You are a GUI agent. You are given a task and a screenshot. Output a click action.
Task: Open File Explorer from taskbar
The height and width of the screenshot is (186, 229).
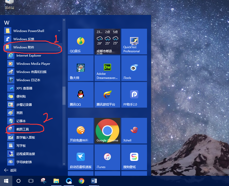[56, 181]
